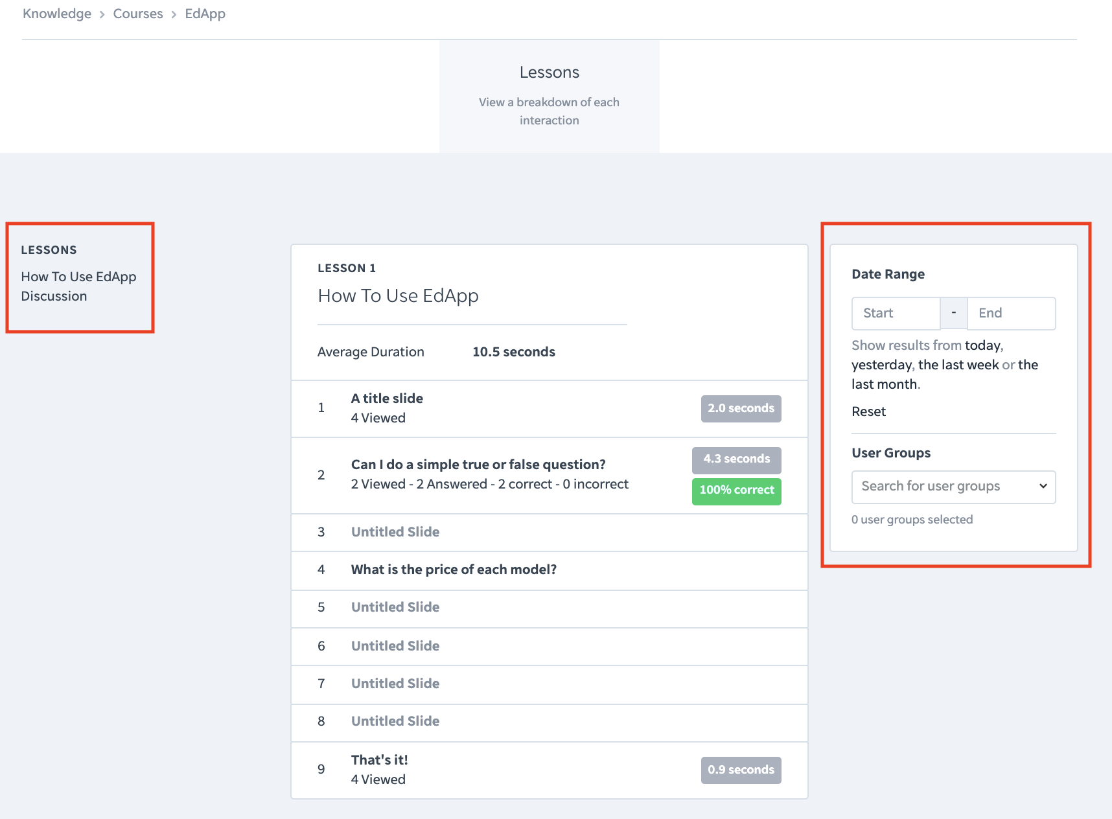Select Untitled Slide row number 8

[x=550, y=722]
